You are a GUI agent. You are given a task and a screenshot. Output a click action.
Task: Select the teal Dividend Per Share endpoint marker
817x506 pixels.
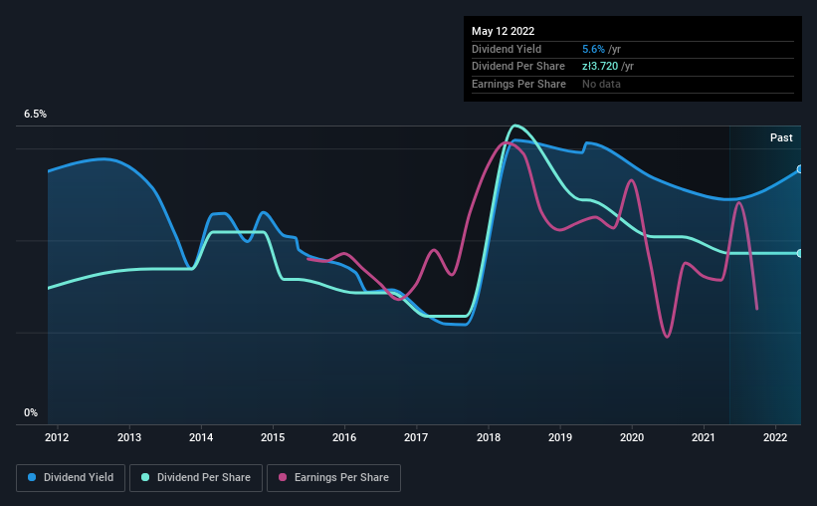click(x=799, y=254)
